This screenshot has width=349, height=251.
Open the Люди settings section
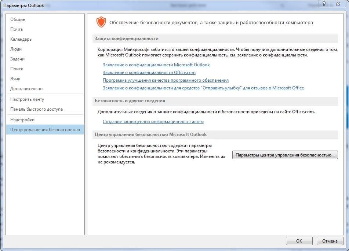[45, 49]
